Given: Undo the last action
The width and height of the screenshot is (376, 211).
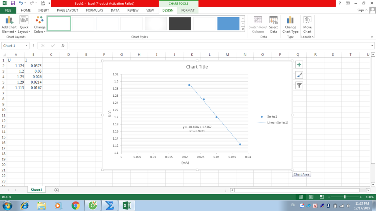Looking at the screenshot, I should coord(21,3).
